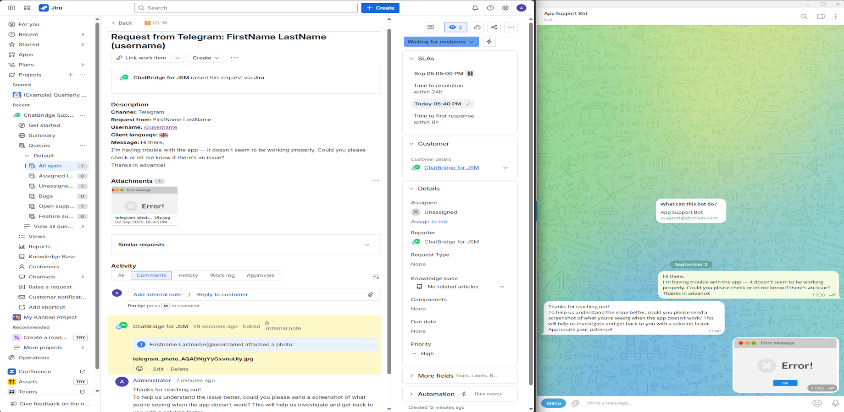Open support@domain.com link in Telegram

[689, 218]
